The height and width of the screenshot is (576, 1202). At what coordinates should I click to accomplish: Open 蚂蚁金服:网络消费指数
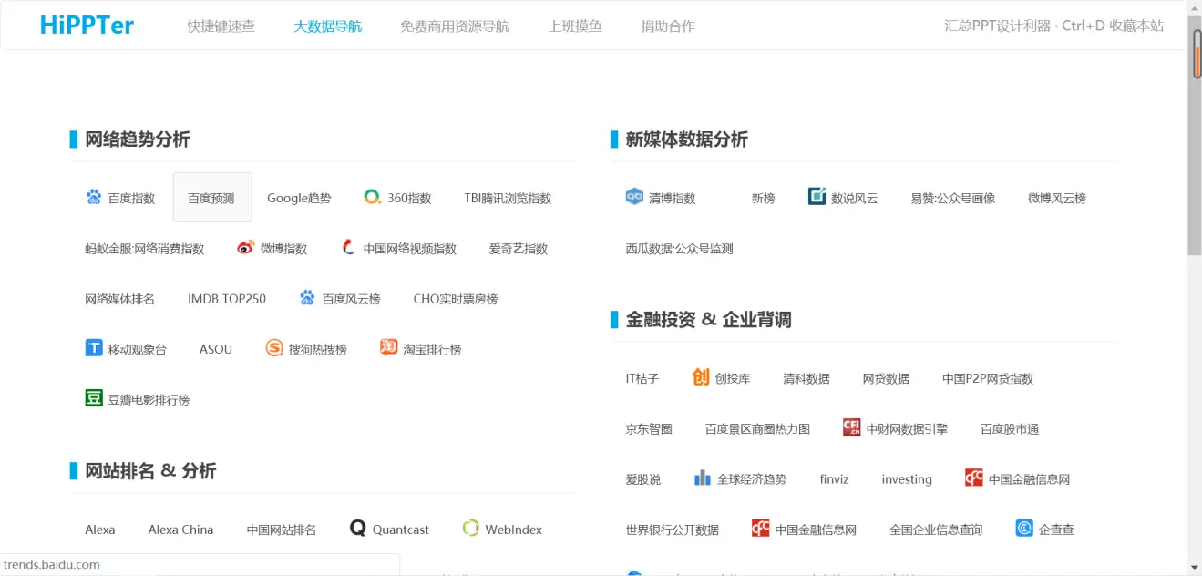click(145, 248)
